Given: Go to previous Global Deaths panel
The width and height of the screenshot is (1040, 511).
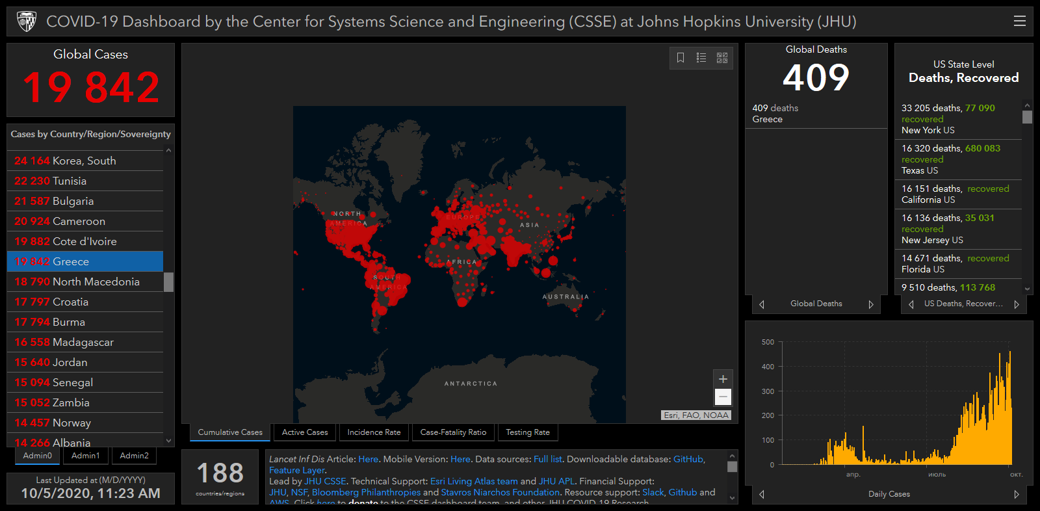Looking at the screenshot, I should pyautogui.click(x=762, y=304).
